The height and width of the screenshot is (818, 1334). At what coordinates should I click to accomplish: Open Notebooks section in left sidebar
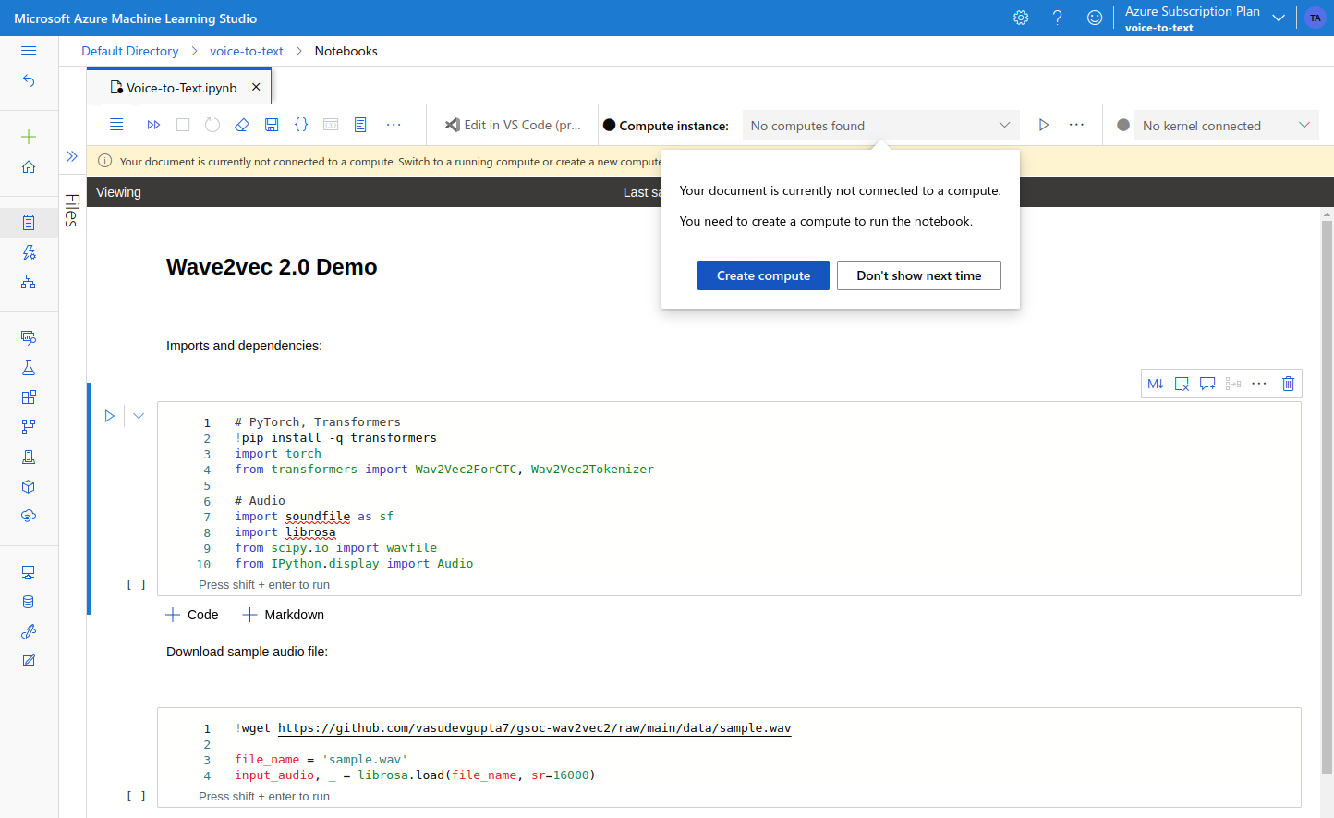[29, 223]
